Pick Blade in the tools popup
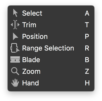Viewport: 102px width, 101px height. (x=51, y=60)
